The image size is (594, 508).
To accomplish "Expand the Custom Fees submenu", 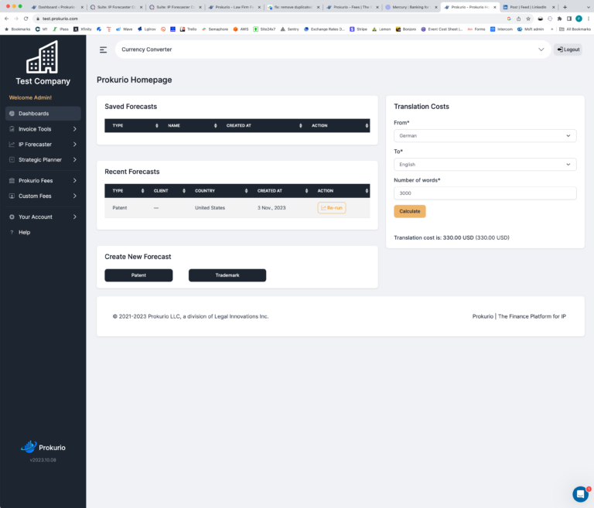I will point(74,196).
